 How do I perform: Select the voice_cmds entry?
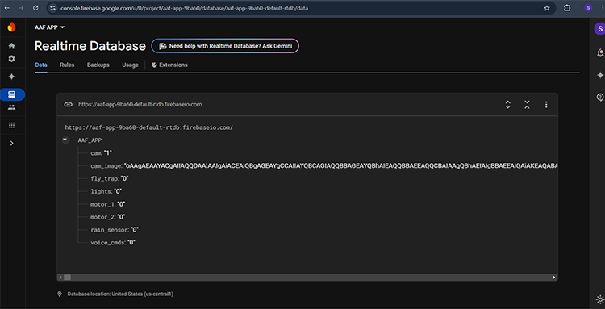[113, 242]
